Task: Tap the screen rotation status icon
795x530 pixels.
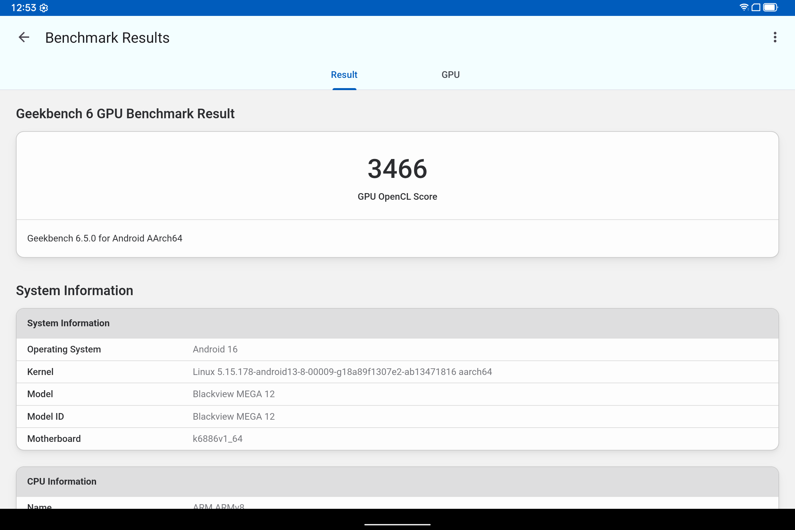Action: 756,7
